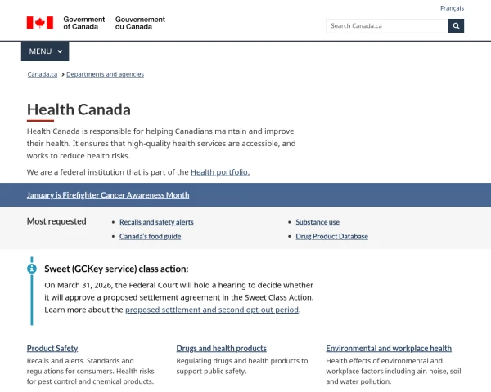Open January is Firefighter Cancer Awareness Month banner

click(x=108, y=195)
